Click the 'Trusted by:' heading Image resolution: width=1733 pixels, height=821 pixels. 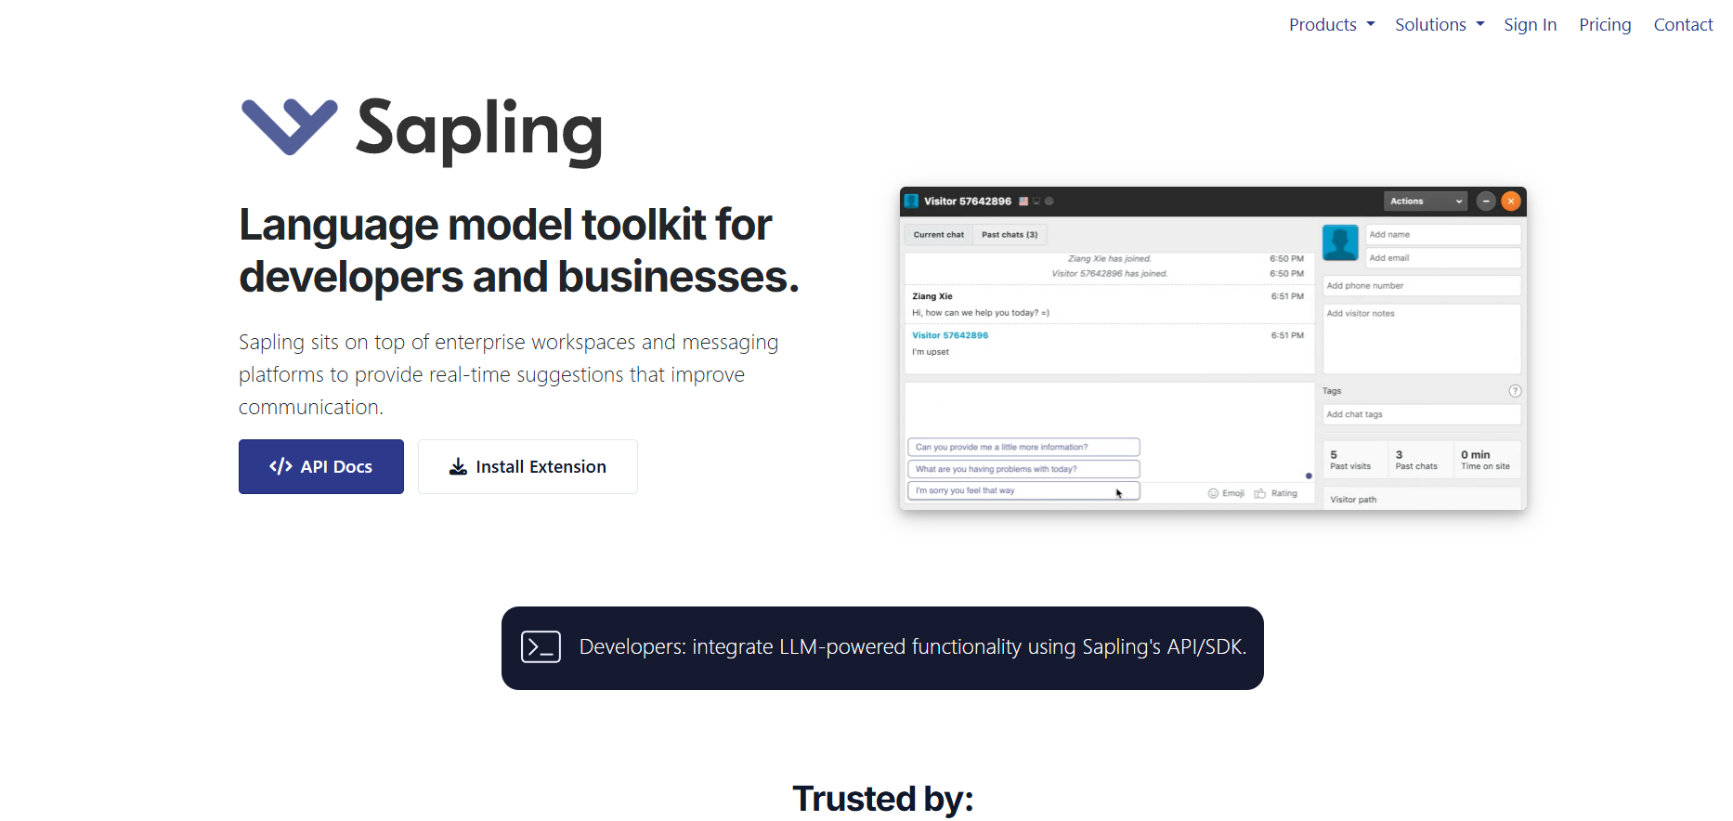click(882, 799)
